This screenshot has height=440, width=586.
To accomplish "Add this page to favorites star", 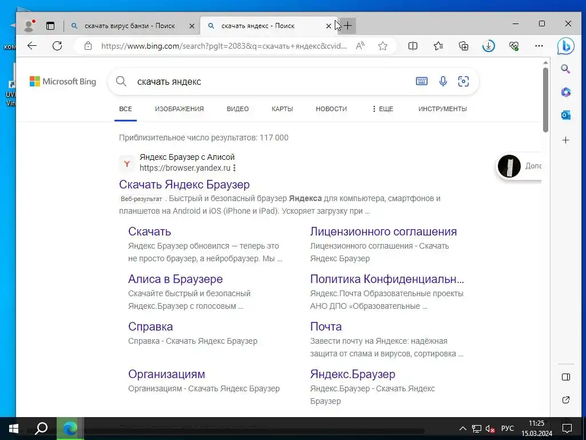I will tap(382, 46).
